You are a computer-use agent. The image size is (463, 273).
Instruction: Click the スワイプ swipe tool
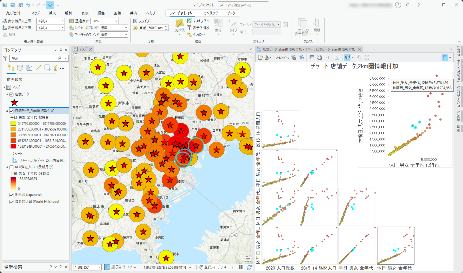pyautogui.click(x=141, y=21)
